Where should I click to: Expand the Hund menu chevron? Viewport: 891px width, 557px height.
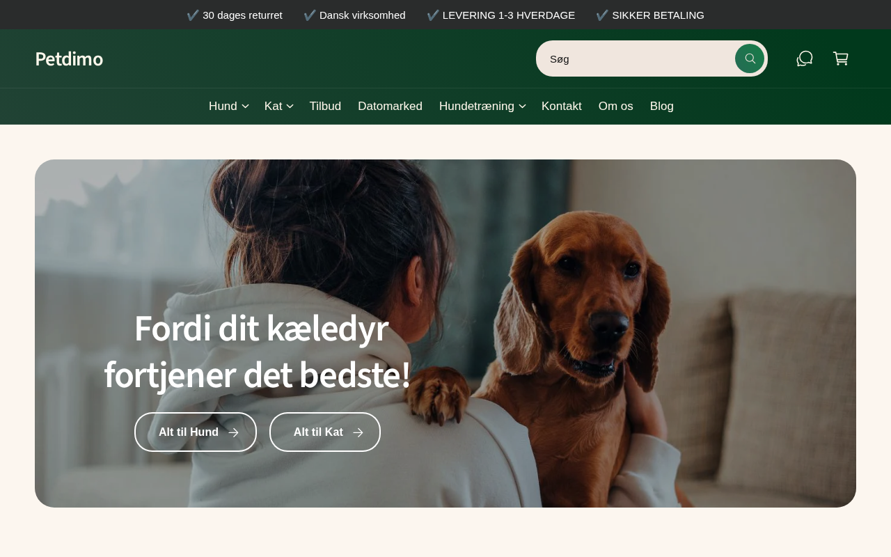click(x=245, y=107)
